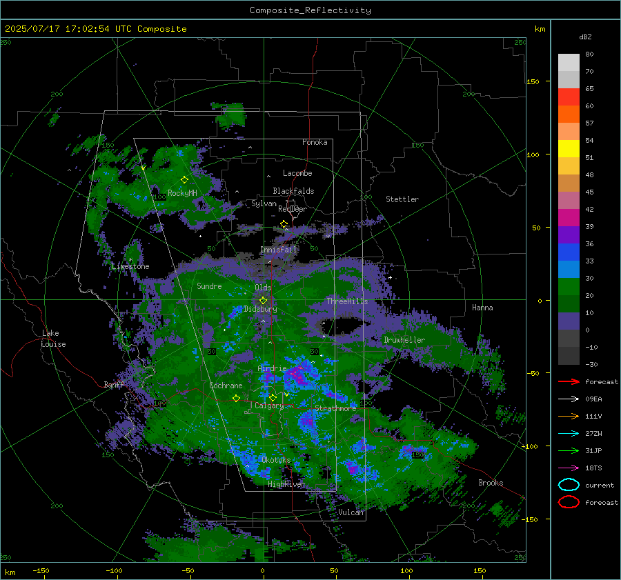Click yellow diamond marker under Cochrane label
The height and width of the screenshot is (580, 621).
[236, 398]
